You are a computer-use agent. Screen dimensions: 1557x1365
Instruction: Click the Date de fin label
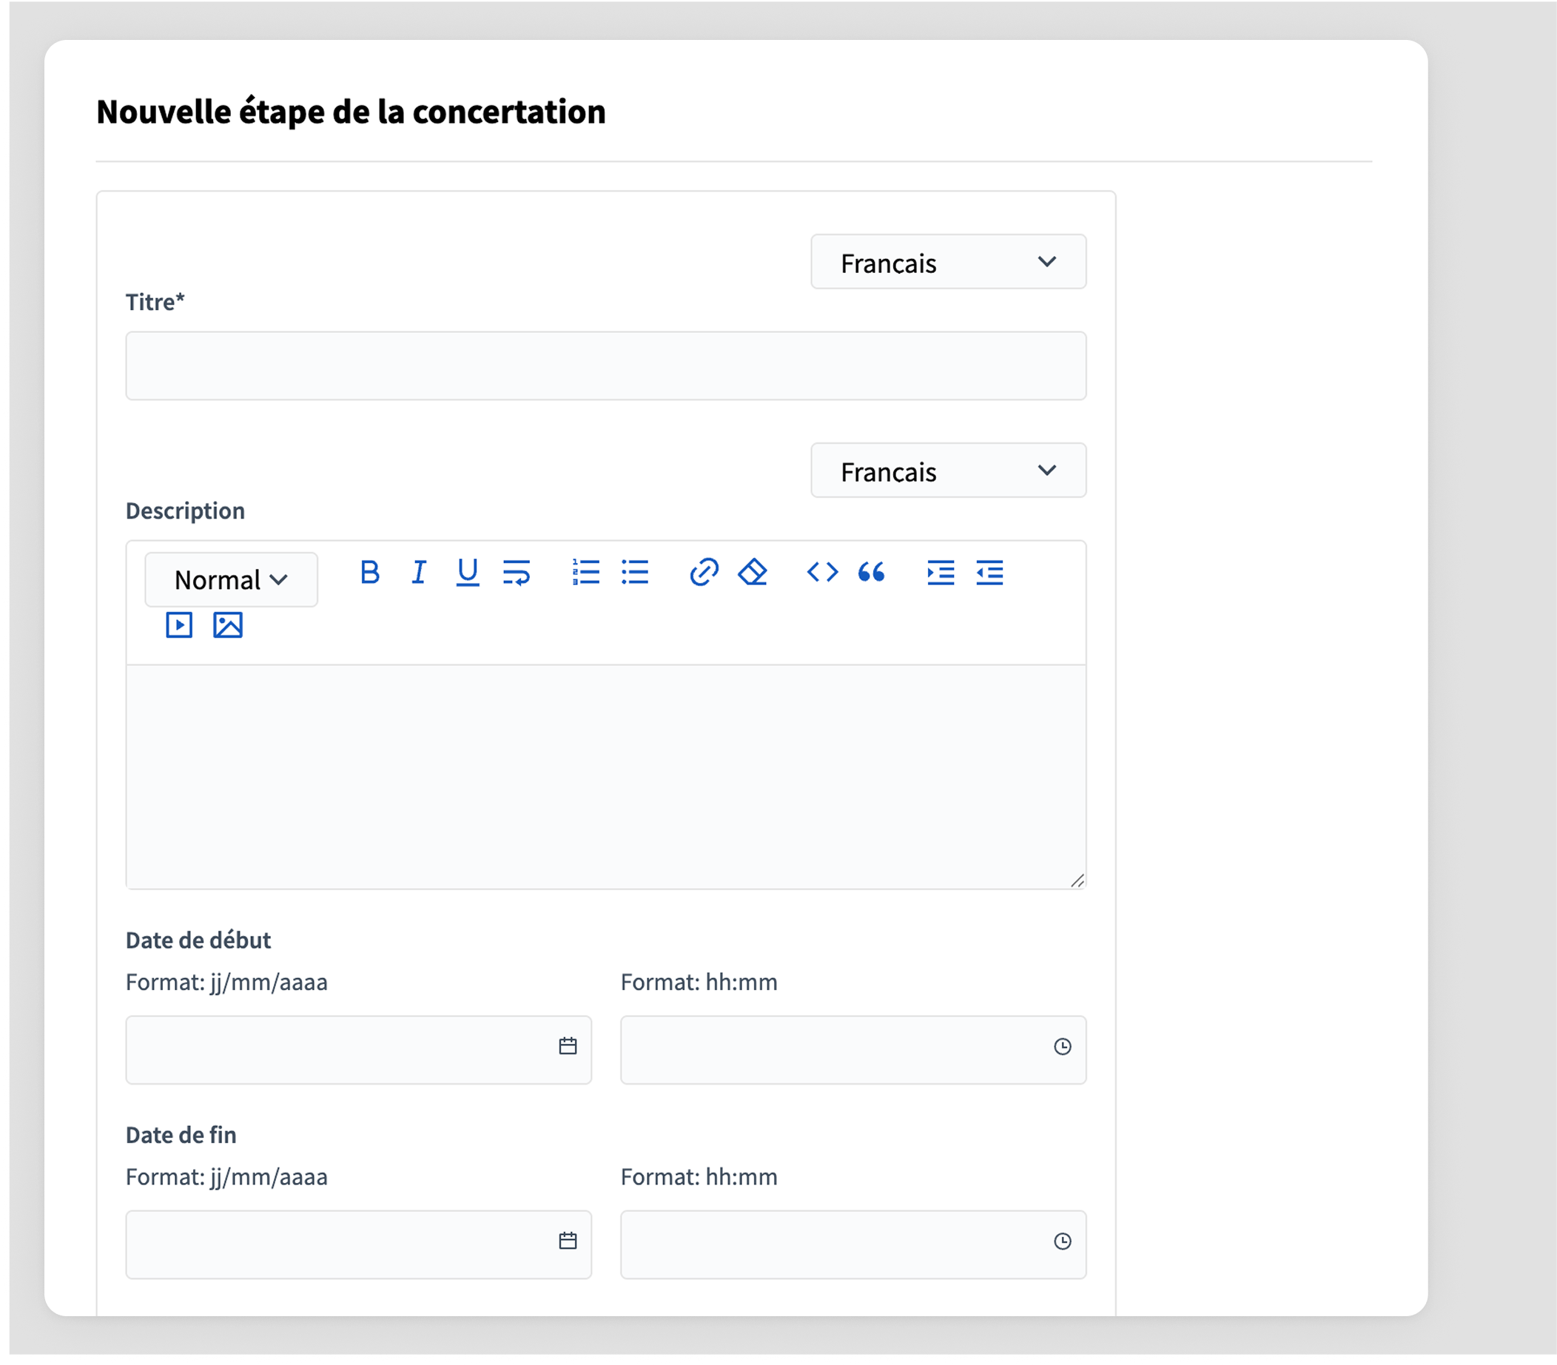click(181, 1136)
